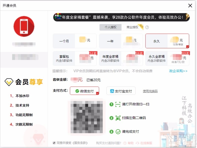
Task: Click the QR scan icon at step 2
Action: tap(118, 118)
